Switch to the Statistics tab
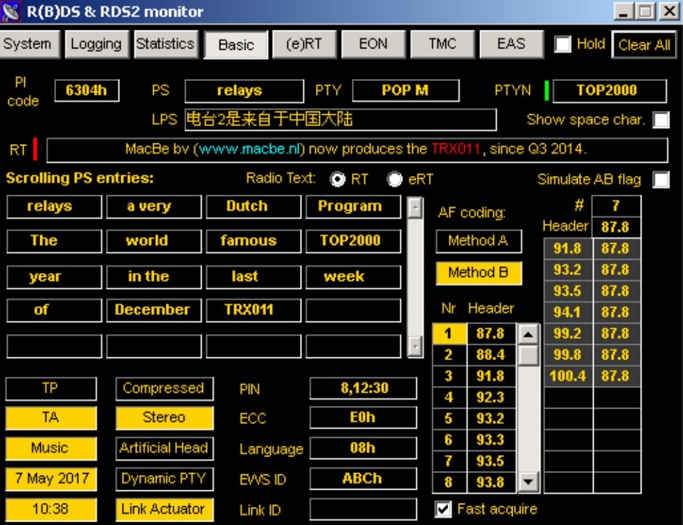The height and width of the screenshot is (525, 683). pyautogui.click(x=165, y=44)
